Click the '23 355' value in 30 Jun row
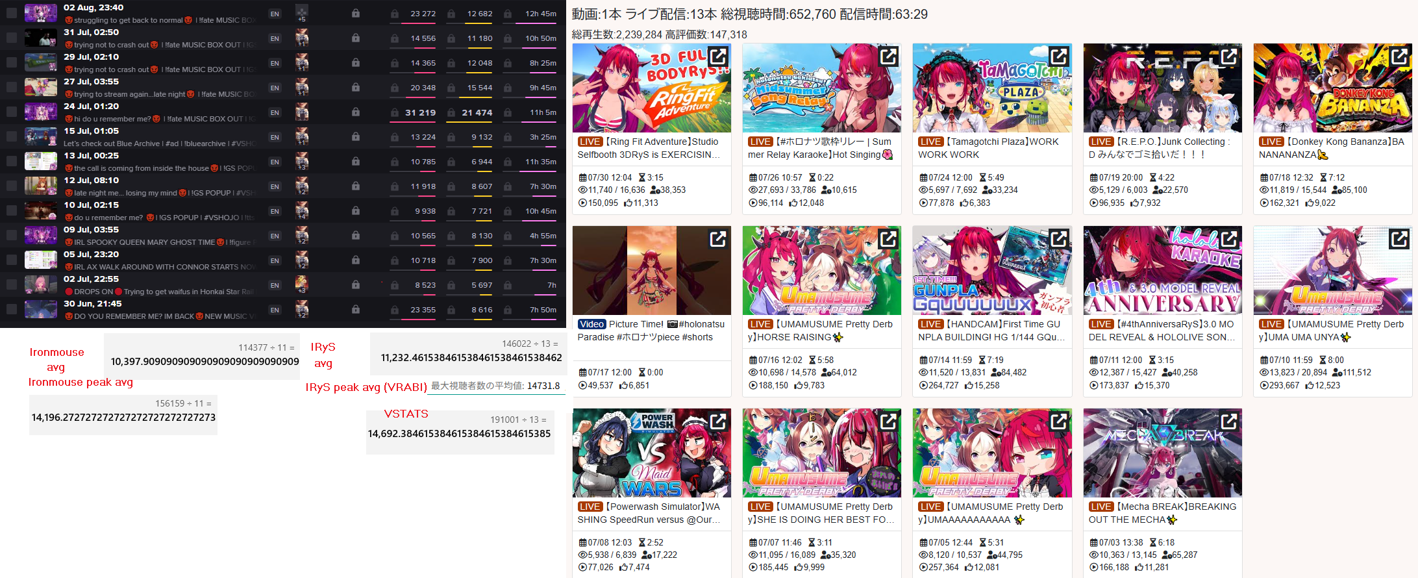 [423, 310]
